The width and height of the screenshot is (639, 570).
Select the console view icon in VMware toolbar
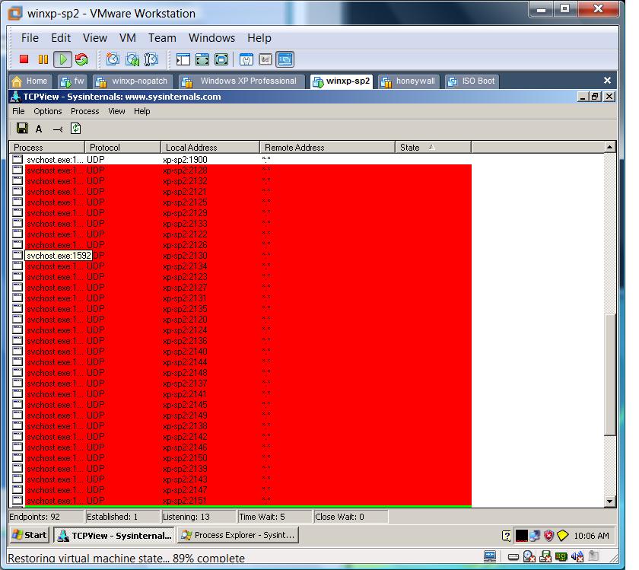285,59
